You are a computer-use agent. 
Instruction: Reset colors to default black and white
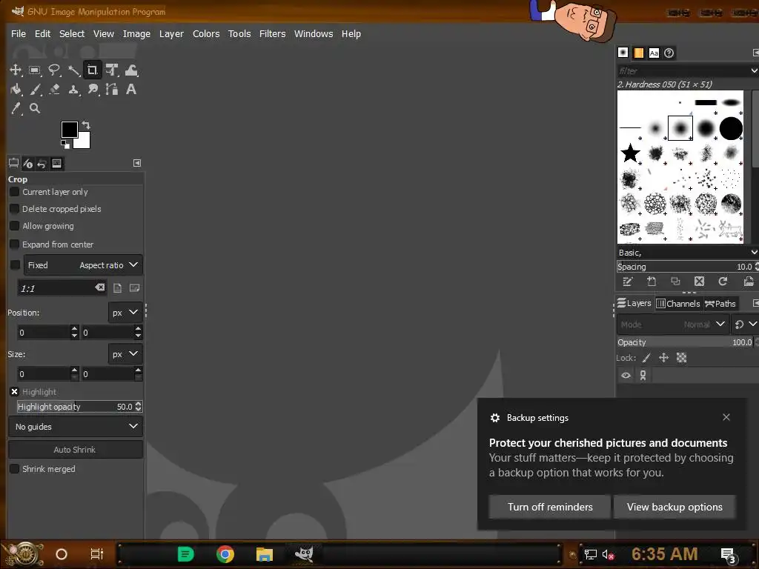click(x=65, y=144)
